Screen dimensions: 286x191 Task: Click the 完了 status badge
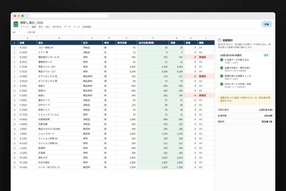(266, 55)
